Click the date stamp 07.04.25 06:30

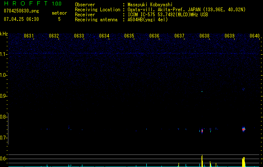point(21,19)
